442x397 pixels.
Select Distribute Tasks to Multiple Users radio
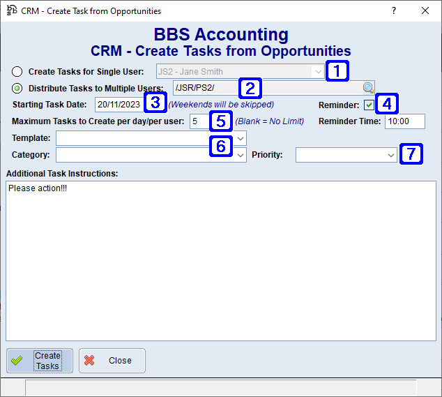17,89
